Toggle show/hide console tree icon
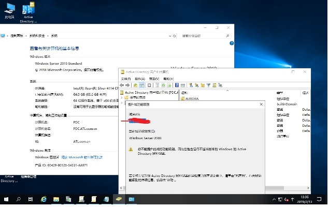 [142, 85]
